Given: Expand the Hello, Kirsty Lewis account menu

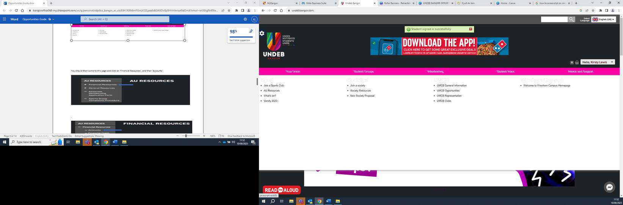Looking at the screenshot, I should pyautogui.click(x=598, y=62).
